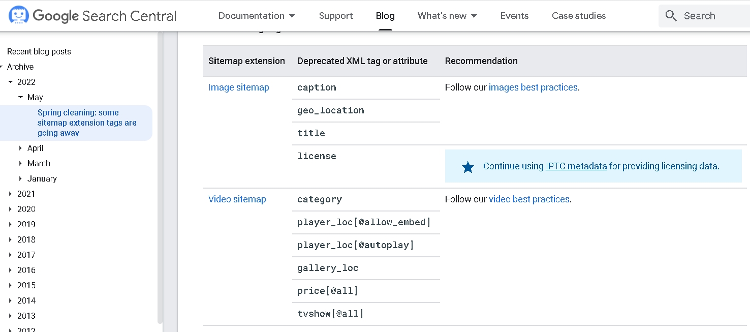Click the sidebar vertical scrollbar
Image resolution: width=750 pixels, height=332 pixels.
(160, 178)
